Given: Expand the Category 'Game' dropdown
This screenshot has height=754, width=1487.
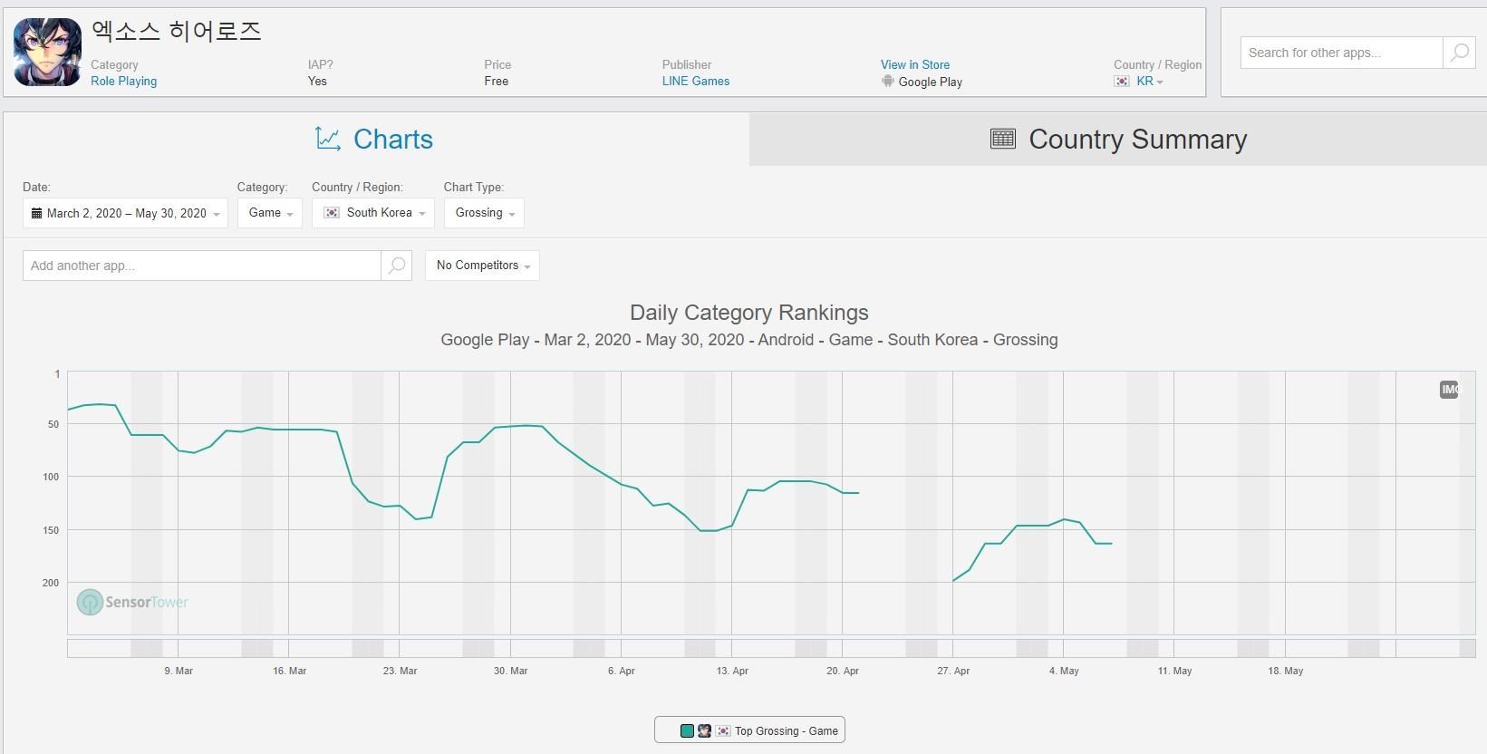Looking at the screenshot, I should (x=270, y=213).
